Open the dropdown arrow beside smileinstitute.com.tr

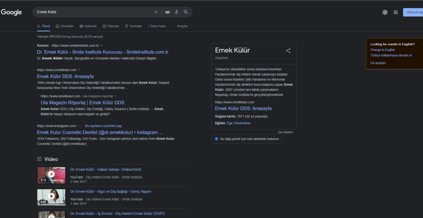tap(102, 46)
